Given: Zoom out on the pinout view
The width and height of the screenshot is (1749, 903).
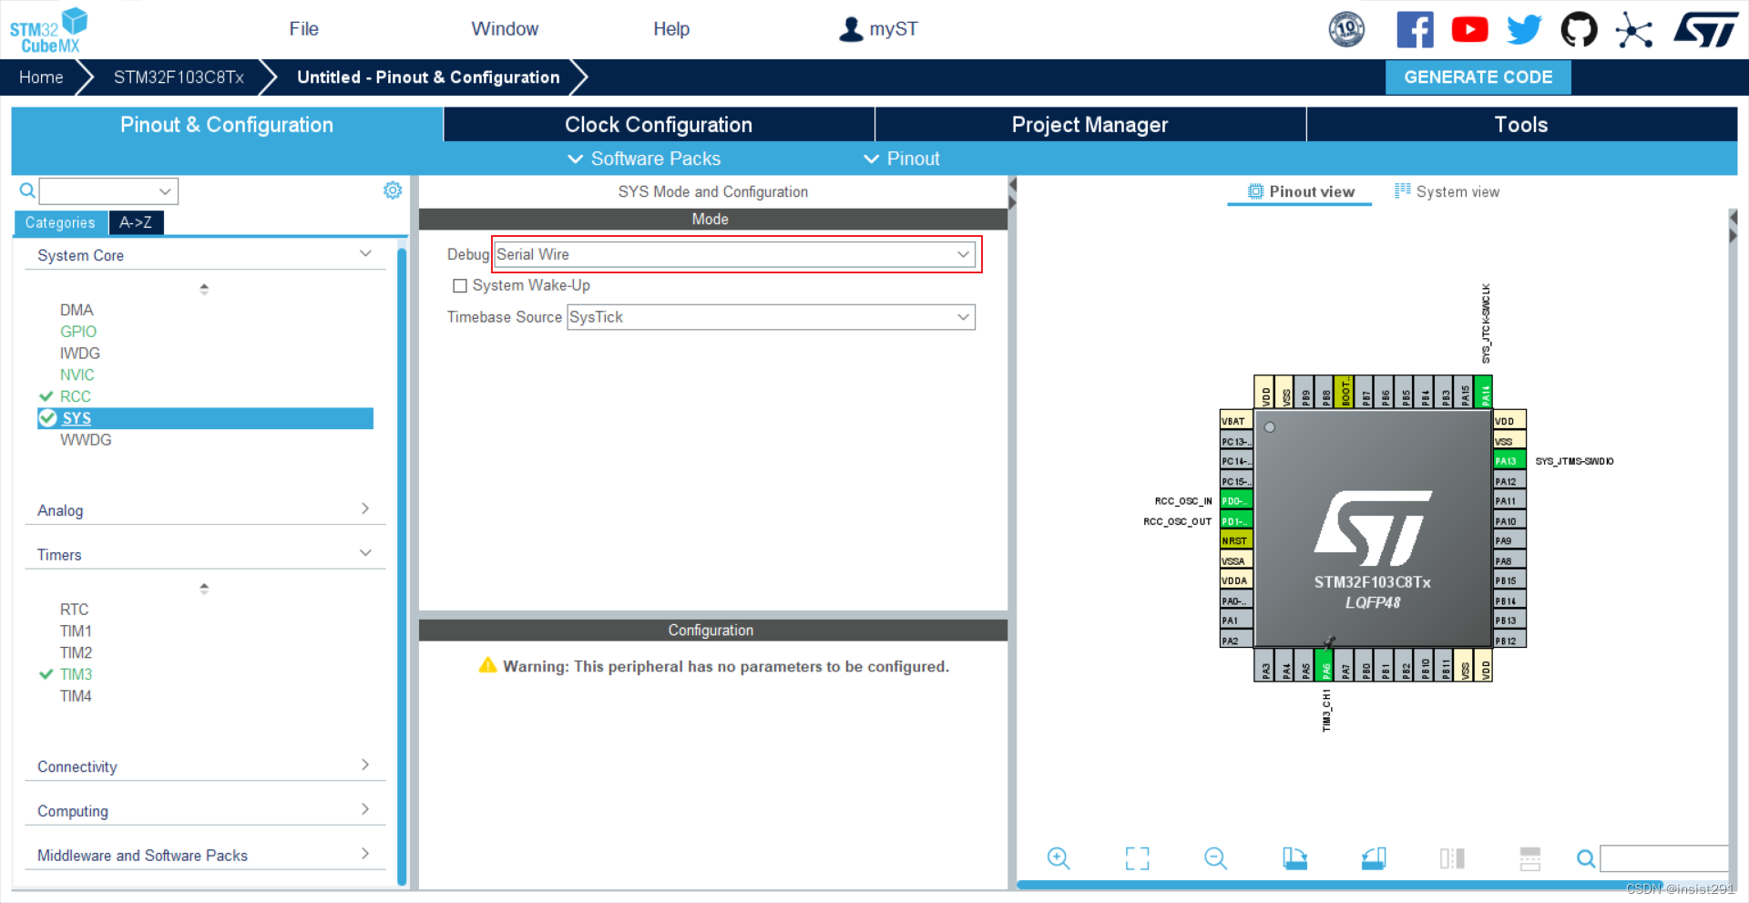Looking at the screenshot, I should [x=1215, y=857].
